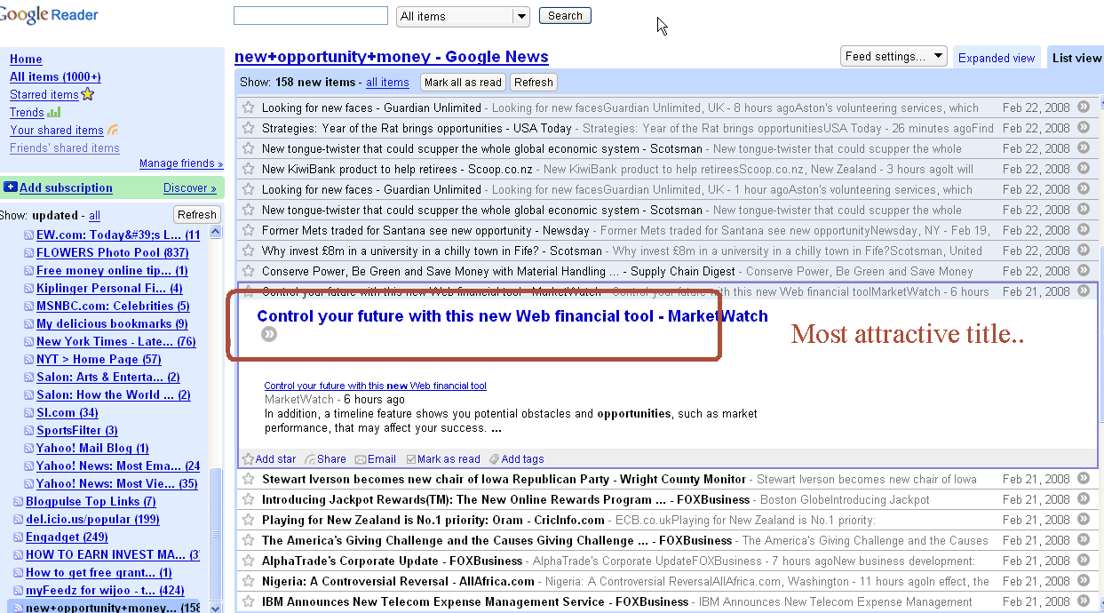The height and width of the screenshot is (613, 1104).
Task: Star the 'Strategies: Year of the Rat' item
Action: point(249,128)
